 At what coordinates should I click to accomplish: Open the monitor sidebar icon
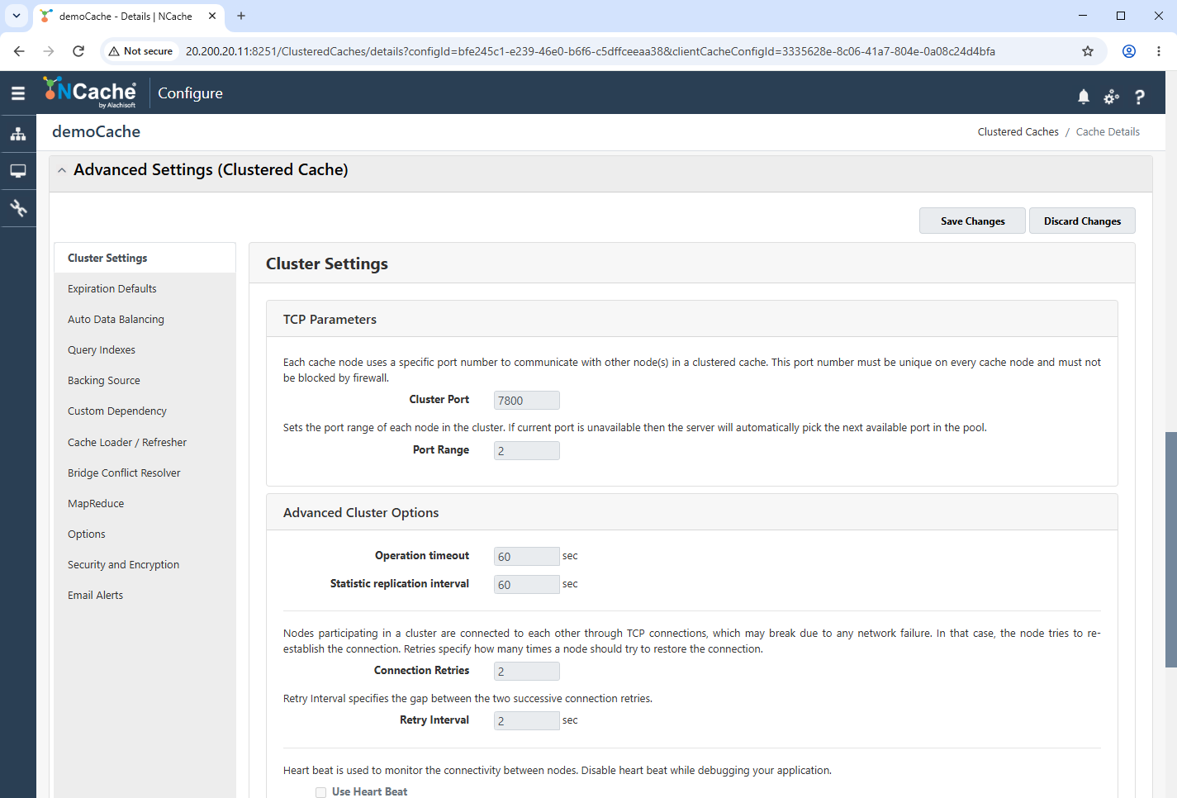[18, 171]
